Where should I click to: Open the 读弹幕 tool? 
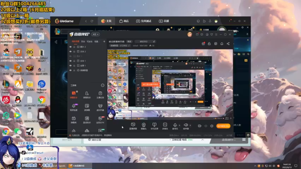click(x=87, y=107)
